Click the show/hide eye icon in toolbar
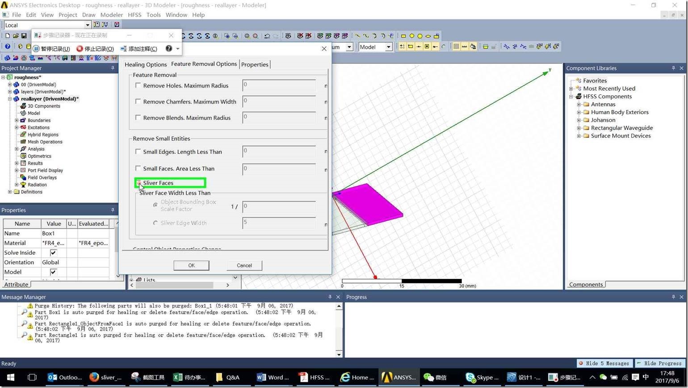 click(x=288, y=36)
